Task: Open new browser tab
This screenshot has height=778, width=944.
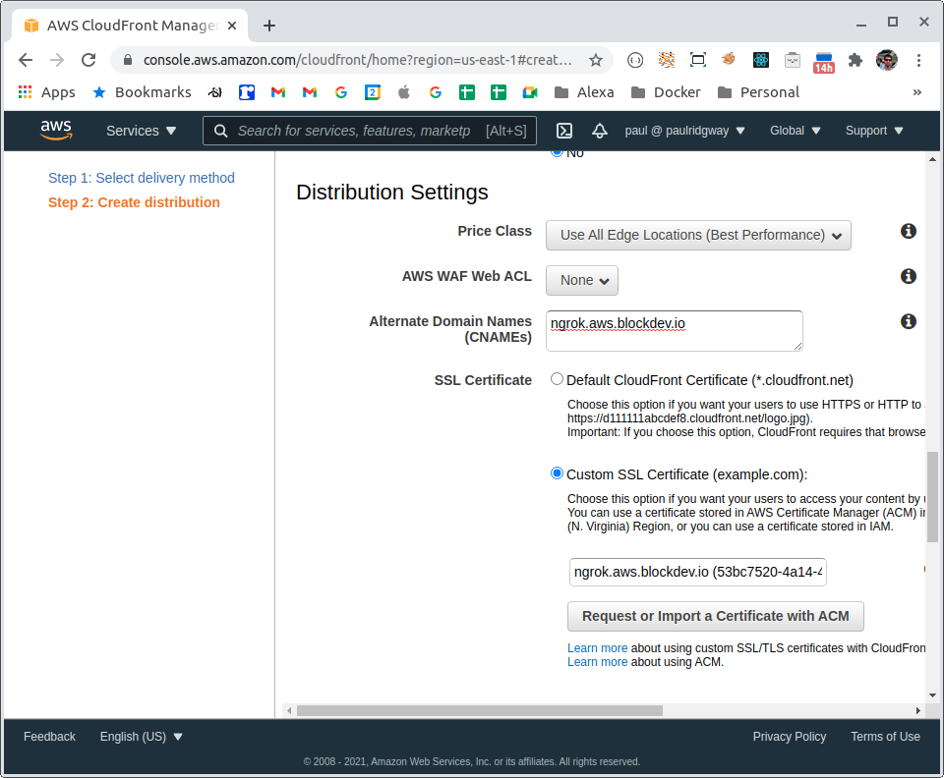Action: point(269,26)
